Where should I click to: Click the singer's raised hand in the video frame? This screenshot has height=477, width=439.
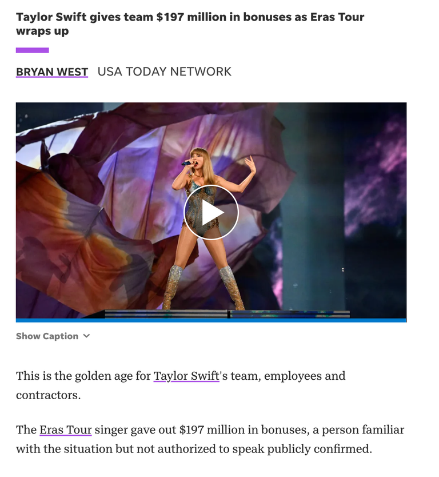coord(251,164)
